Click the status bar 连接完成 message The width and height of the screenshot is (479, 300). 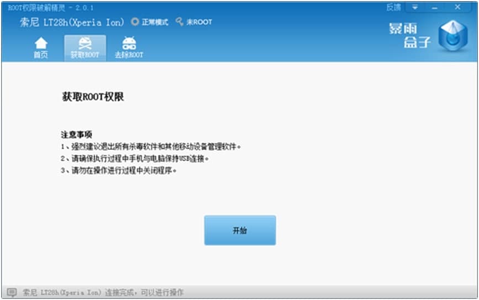point(103,292)
